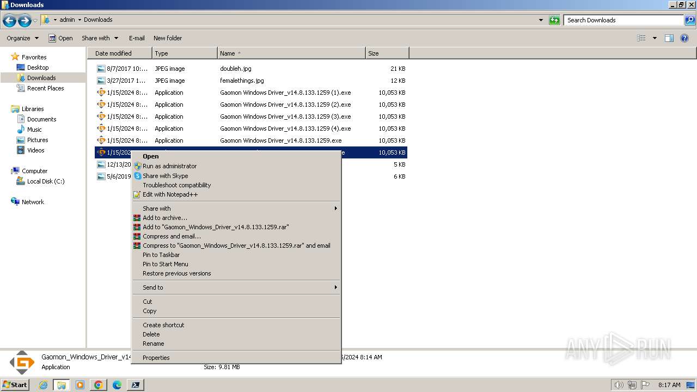Click the toolbar Open button

[60, 38]
